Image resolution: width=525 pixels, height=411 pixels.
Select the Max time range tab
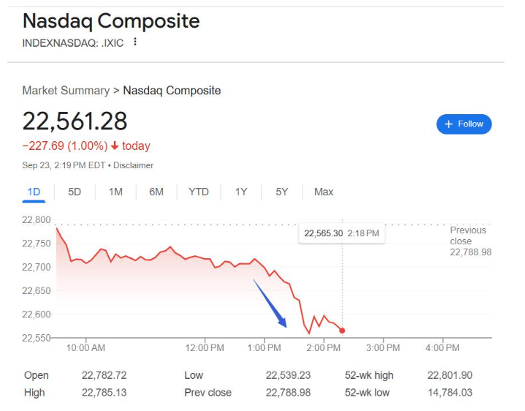[x=323, y=192]
